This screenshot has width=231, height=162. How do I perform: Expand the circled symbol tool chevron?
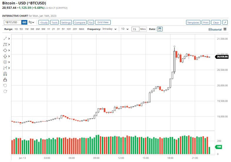coord(9,62)
